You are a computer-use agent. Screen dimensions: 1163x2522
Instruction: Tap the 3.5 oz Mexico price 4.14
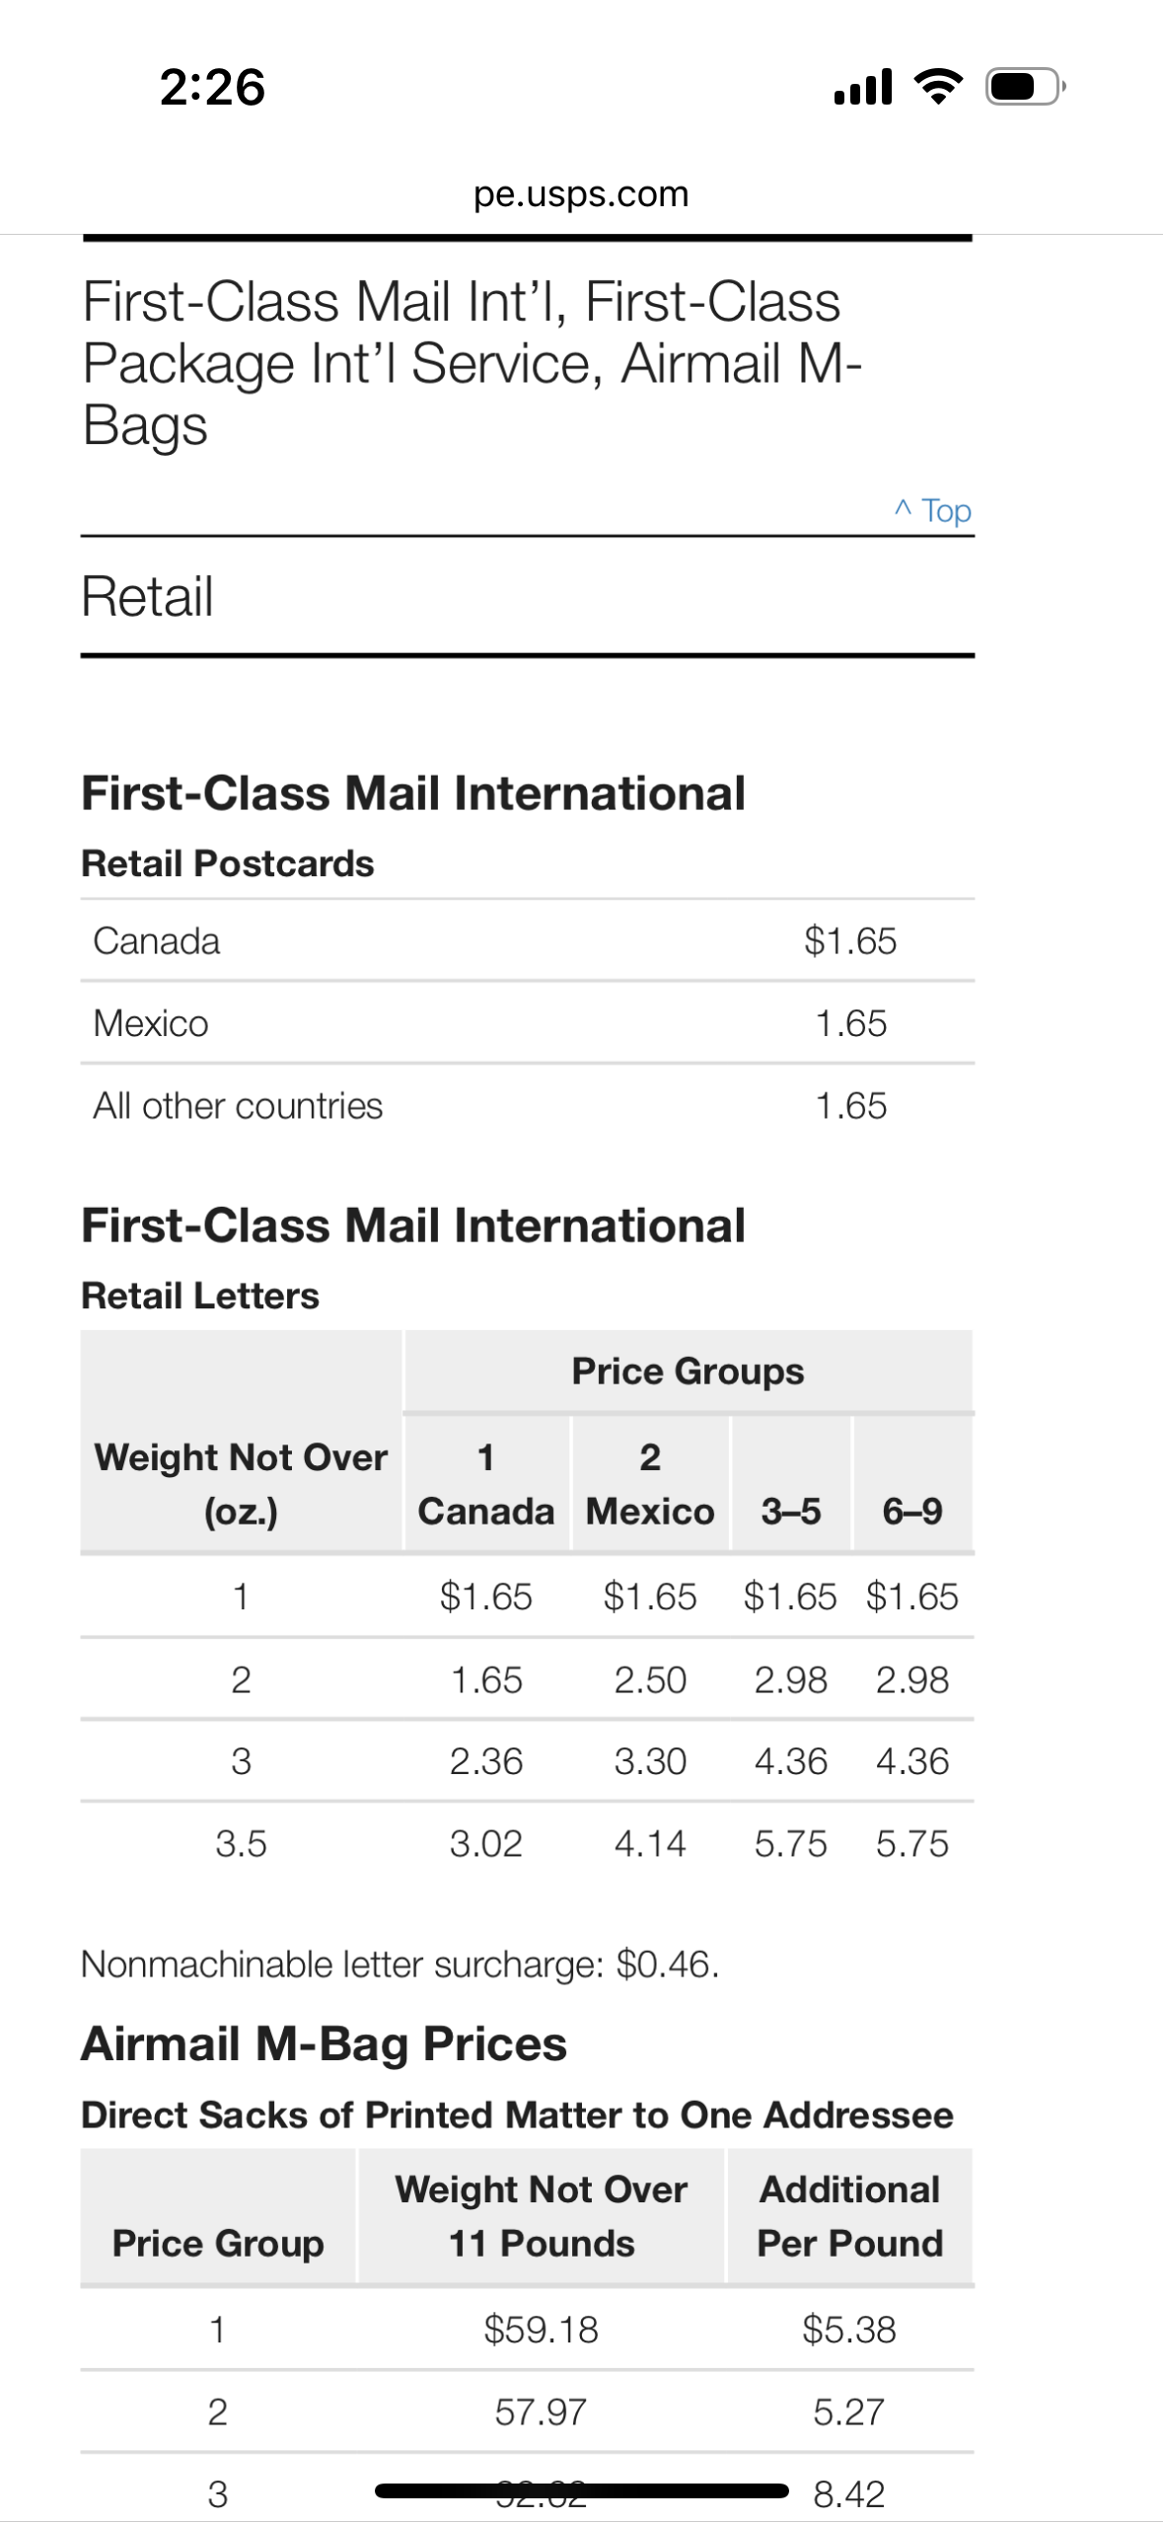click(650, 1843)
